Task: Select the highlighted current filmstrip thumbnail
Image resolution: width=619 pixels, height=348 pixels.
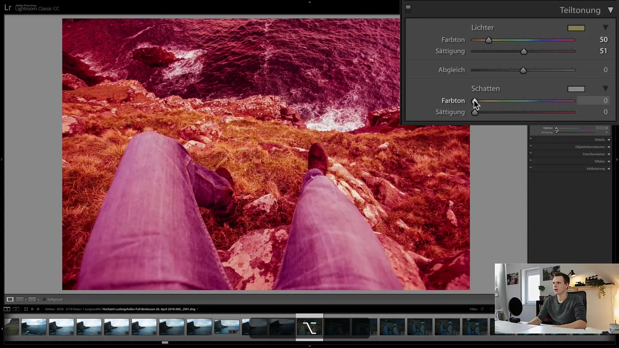Action: pyautogui.click(x=309, y=327)
